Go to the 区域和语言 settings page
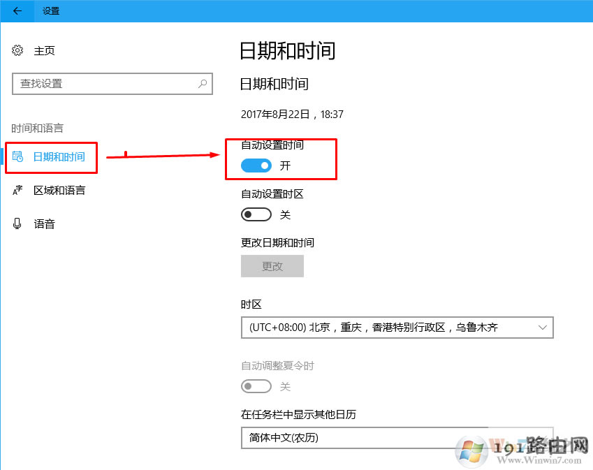 [x=59, y=191]
